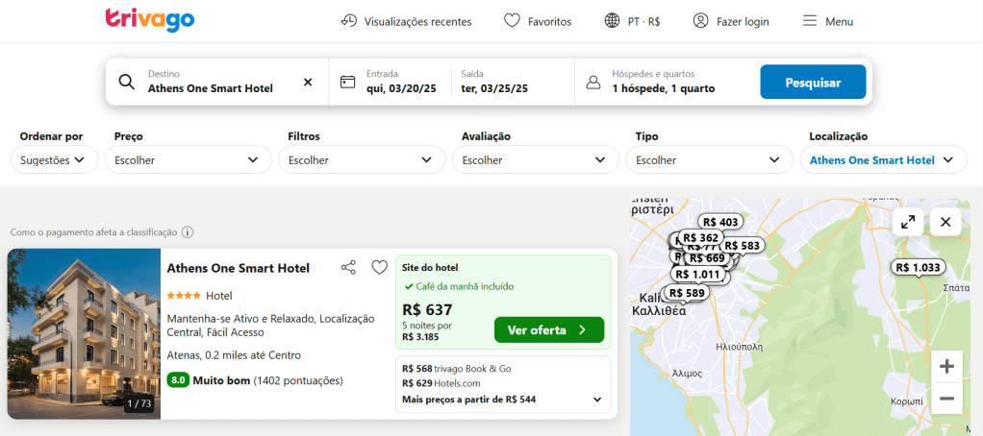Screen dimensions: 983x436
Task: Click the hotel photo thumbnail
Action: click(x=84, y=333)
